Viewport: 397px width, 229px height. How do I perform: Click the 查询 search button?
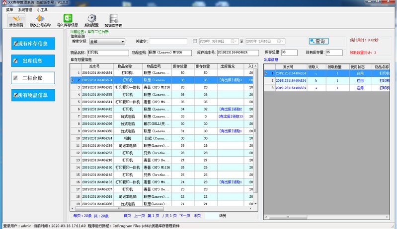click(x=318, y=42)
